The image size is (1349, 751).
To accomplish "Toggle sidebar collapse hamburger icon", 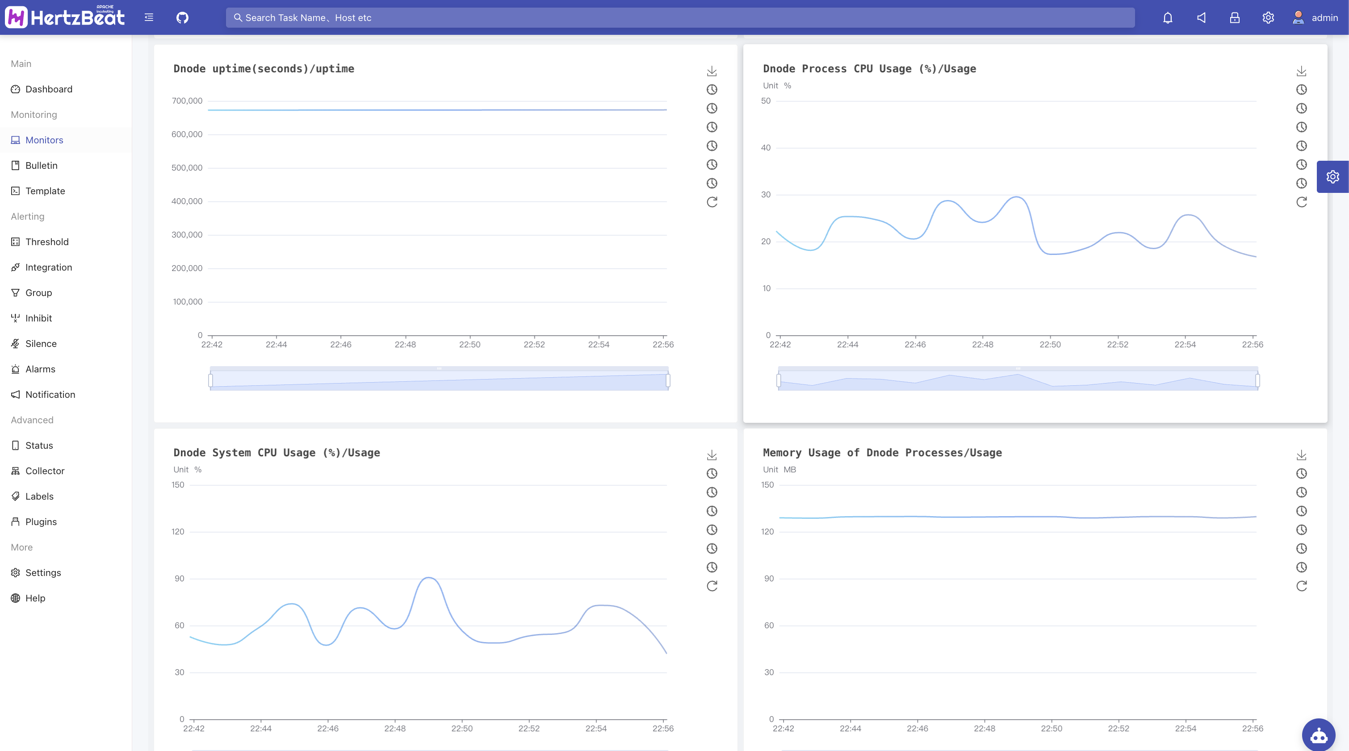I will (149, 18).
